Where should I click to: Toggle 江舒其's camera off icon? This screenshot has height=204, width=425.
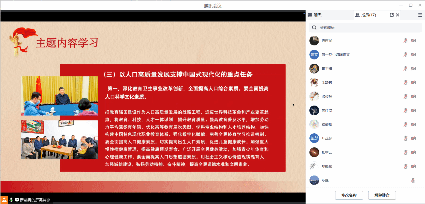click(x=413, y=82)
